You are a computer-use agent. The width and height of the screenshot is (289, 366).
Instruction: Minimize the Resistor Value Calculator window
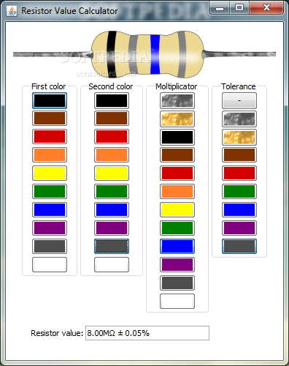point(220,8)
